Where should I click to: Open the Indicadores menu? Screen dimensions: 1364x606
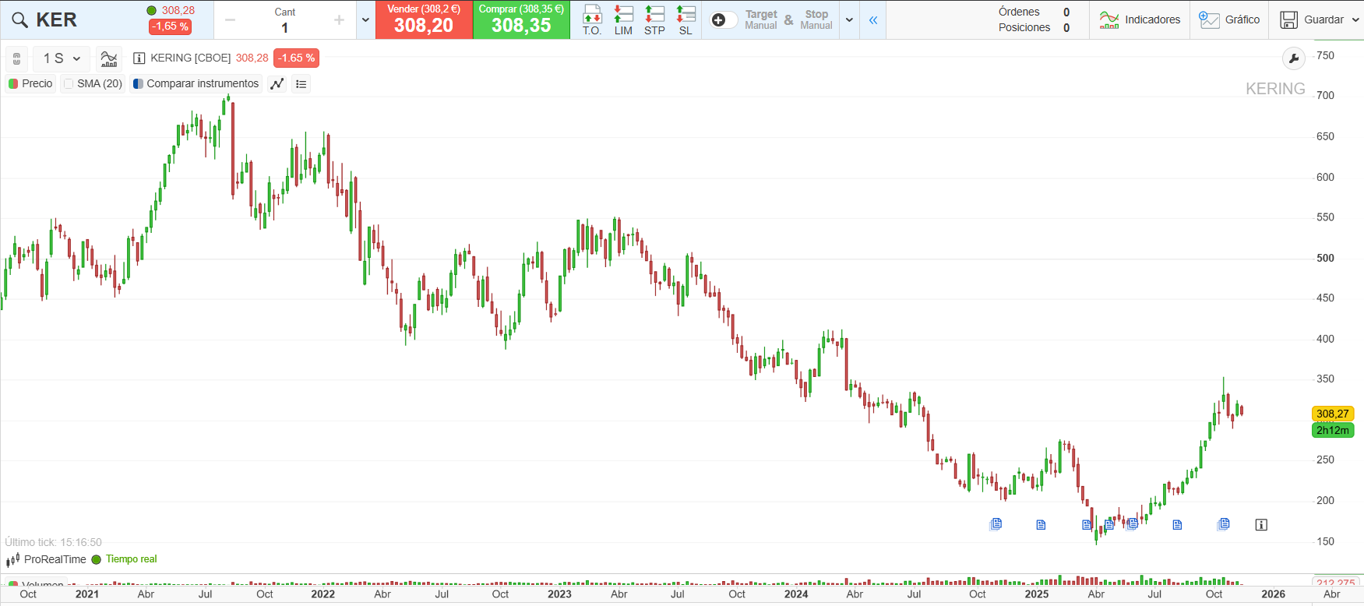point(1140,20)
